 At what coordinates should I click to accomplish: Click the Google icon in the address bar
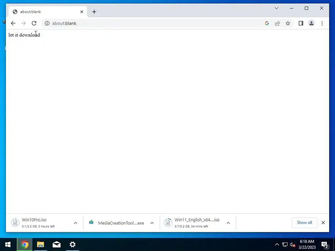[x=267, y=23]
